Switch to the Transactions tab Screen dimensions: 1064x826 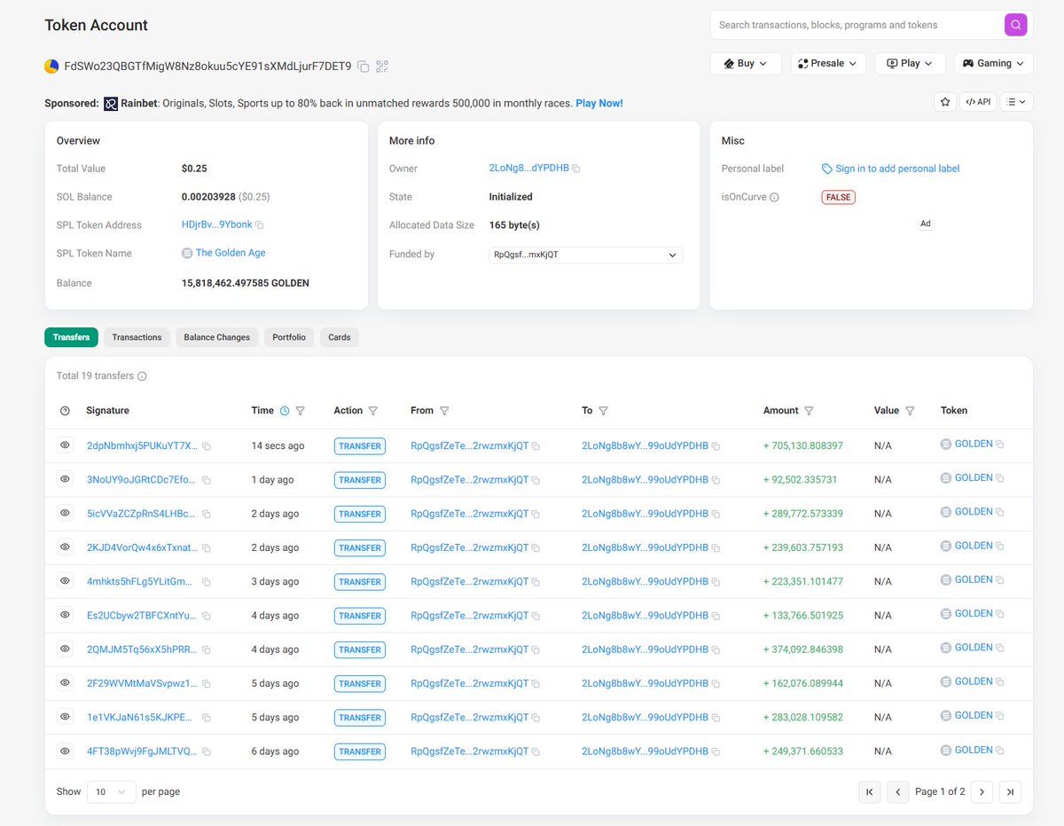[137, 337]
